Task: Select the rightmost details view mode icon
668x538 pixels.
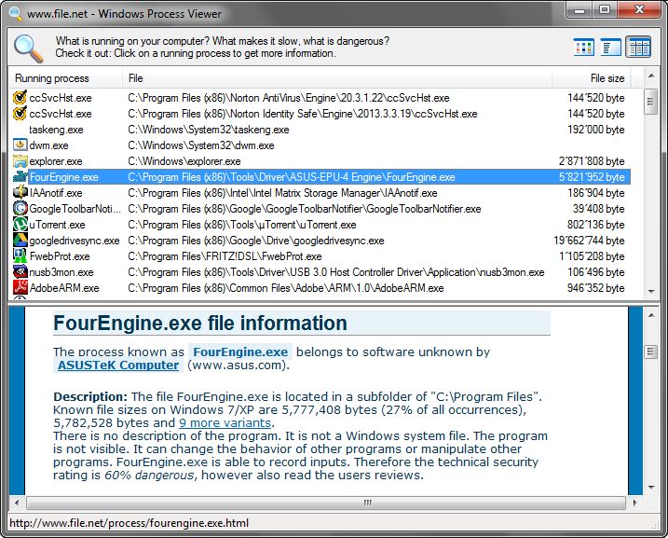Action: click(x=638, y=47)
